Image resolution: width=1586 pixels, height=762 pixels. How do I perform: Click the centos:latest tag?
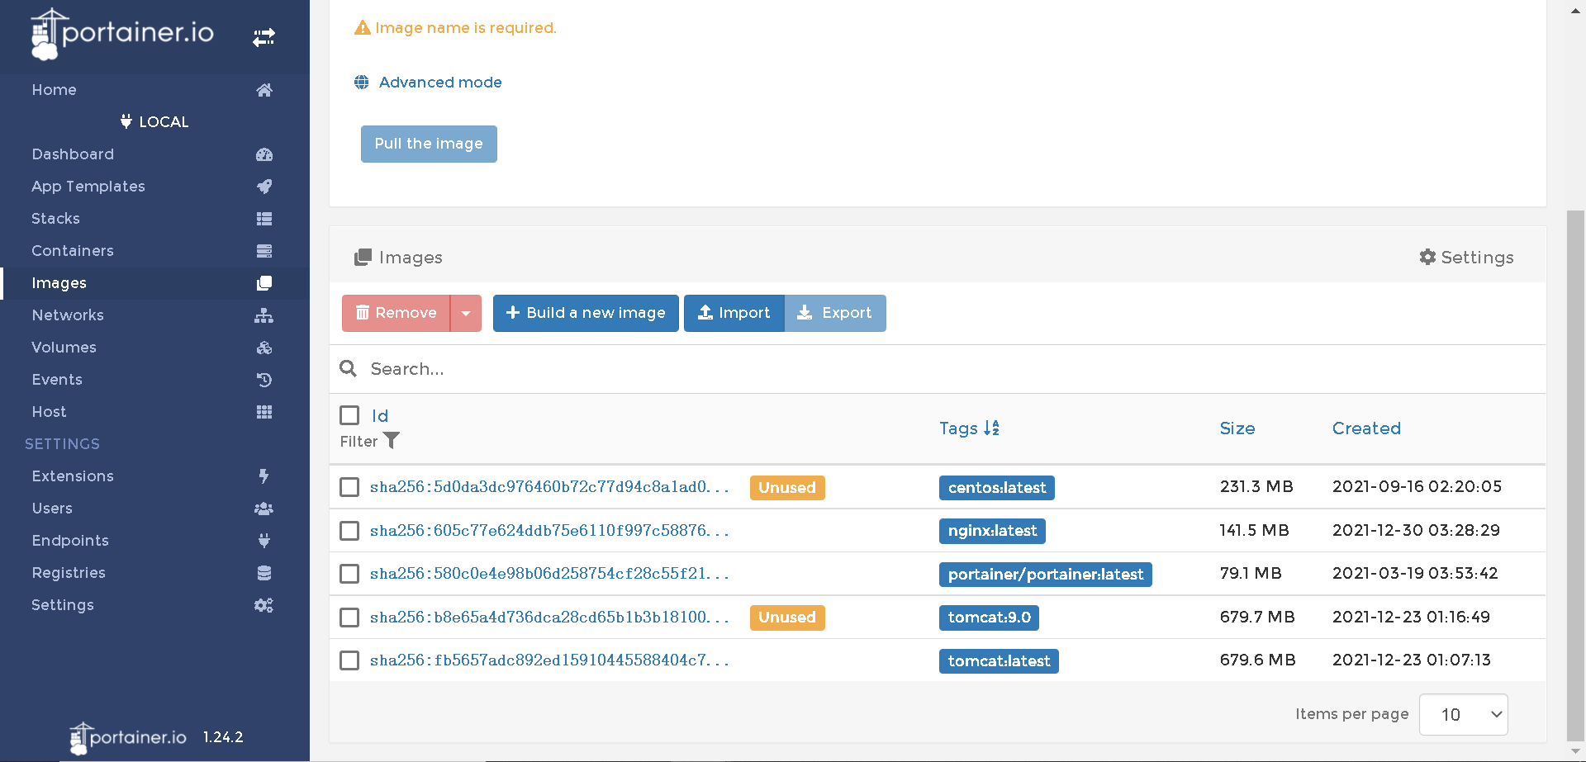click(x=997, y=488)
